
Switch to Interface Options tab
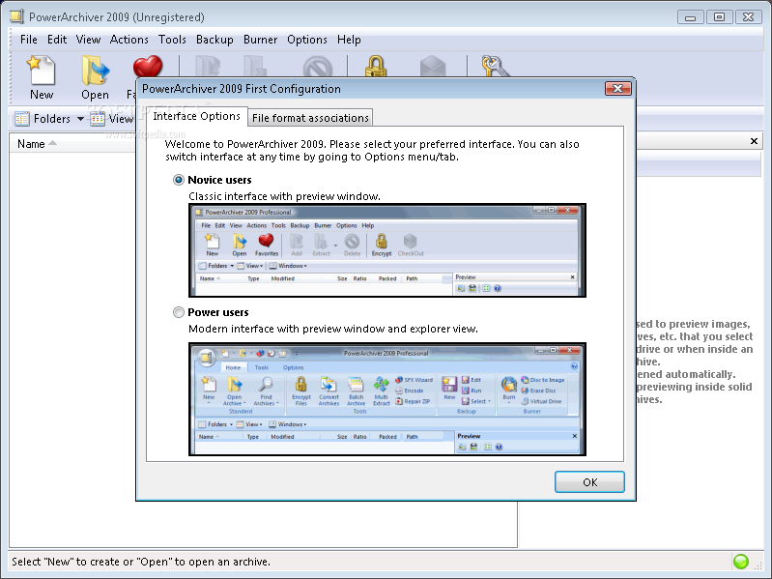tap(196, 116)
